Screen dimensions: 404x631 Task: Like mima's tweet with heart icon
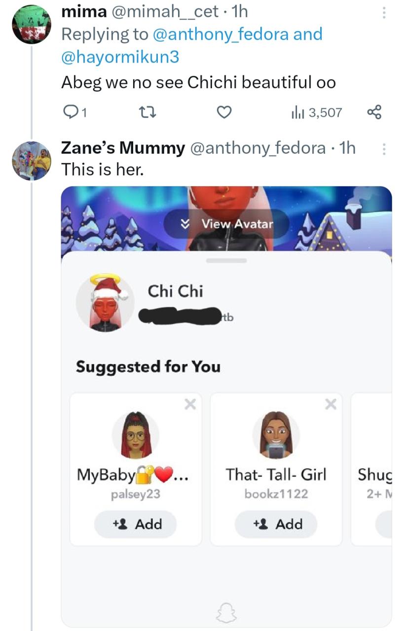[224, 113]
